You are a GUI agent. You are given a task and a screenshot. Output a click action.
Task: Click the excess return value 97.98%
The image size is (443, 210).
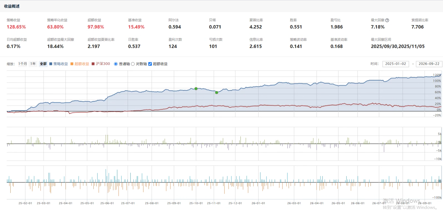coord(96,27)
